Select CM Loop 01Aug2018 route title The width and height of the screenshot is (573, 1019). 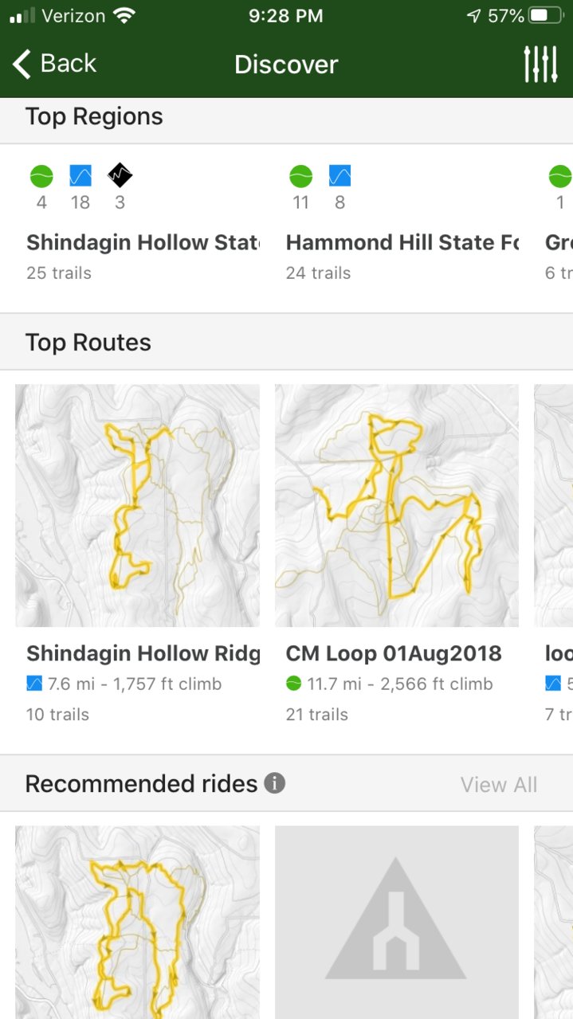click(x=394, y=653)
